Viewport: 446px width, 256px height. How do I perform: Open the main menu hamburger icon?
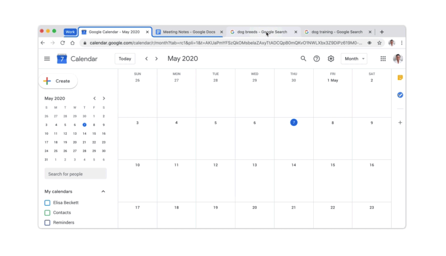click(x=47, y=59)
